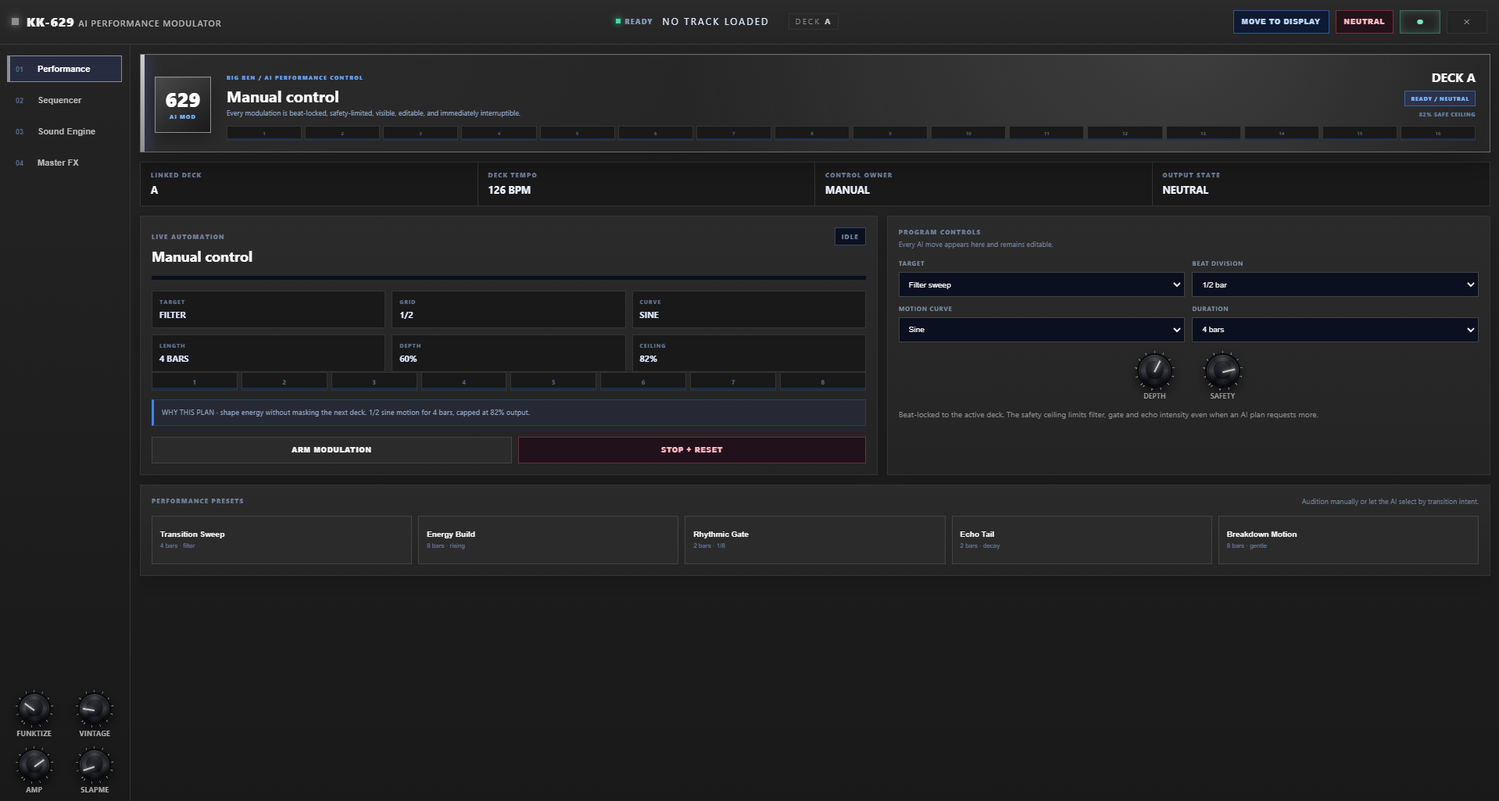The width and height of the screenshot is (1499, 801).
Task: Go to the Master FX tab
Action: click(x=65, y=163)
